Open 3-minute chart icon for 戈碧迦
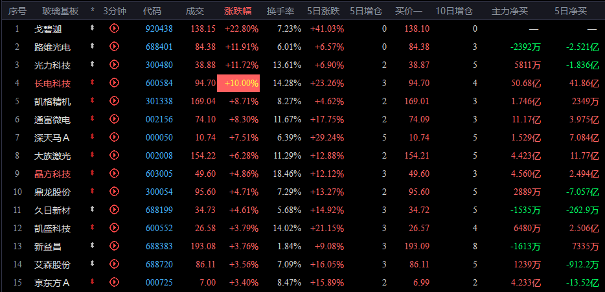 pyautogui.click(x=114, y=28)
